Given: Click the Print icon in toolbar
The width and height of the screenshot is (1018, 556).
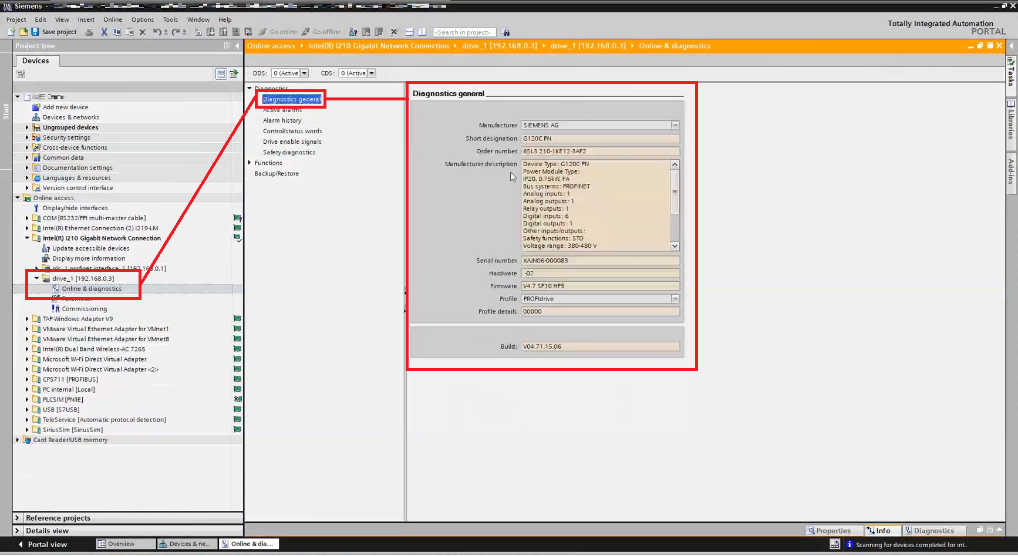Looking at the screenshot, I should (89, 32).
